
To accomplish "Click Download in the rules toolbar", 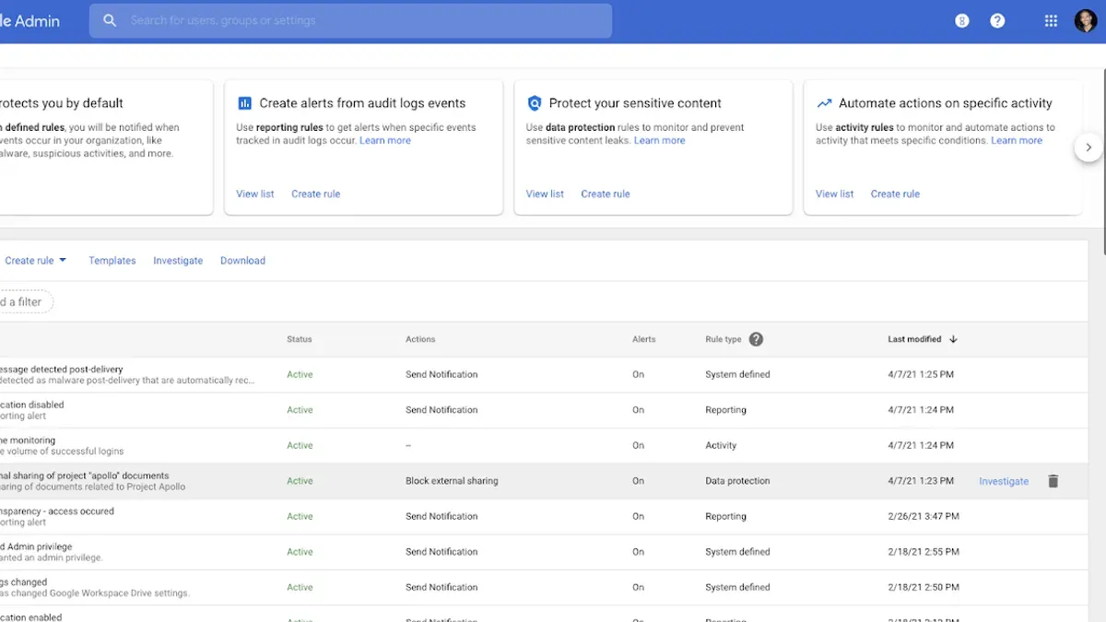I will tap(242, 261).
